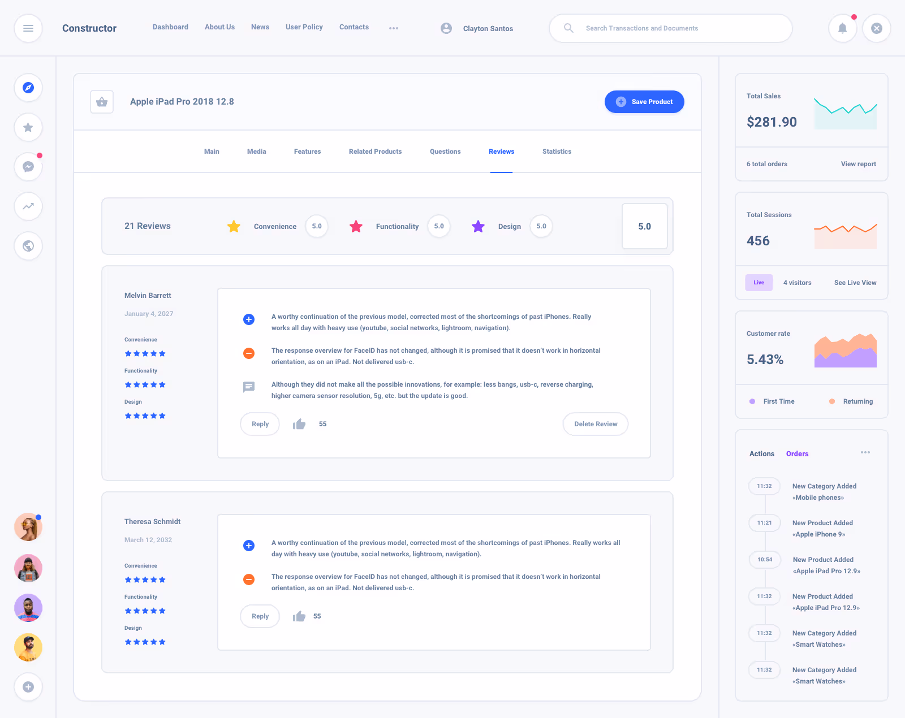Open User Policy page
Image resolution: width=905 pixels, height=718 pixels.
(x=304, y=27)
